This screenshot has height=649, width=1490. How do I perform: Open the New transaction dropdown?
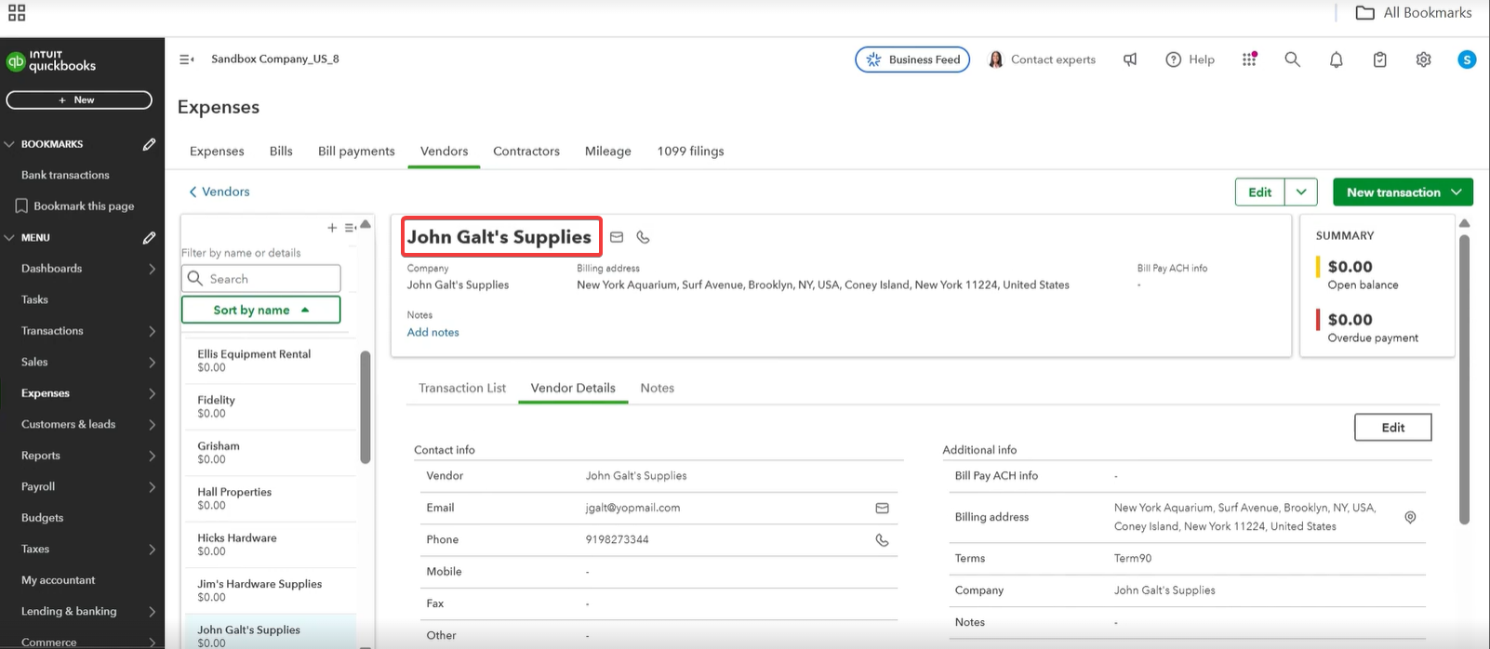tap(1403, 192)
